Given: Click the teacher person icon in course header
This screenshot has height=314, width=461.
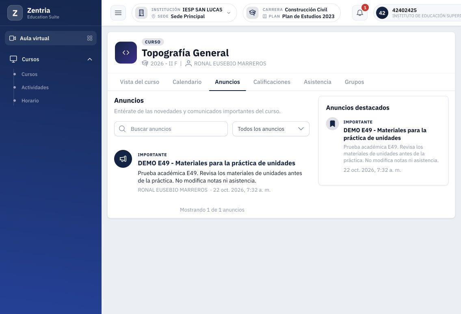Looking at the screenshot, I should (x=188, y=63).
